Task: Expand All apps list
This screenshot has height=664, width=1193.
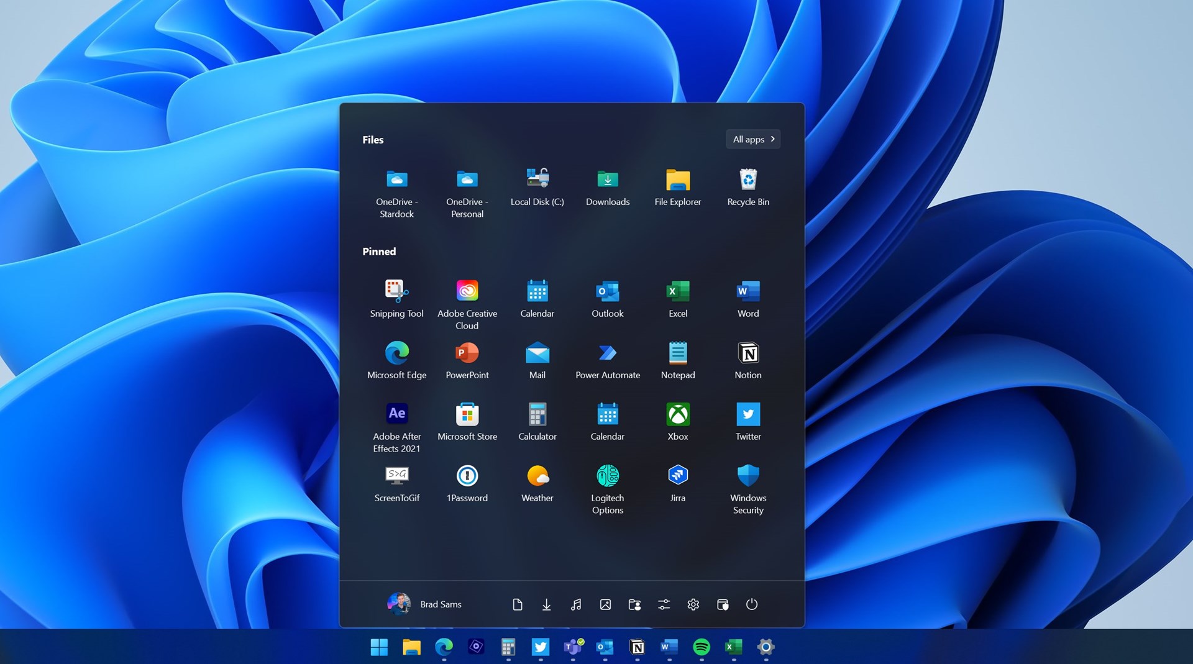Action: tap(753, 139)
